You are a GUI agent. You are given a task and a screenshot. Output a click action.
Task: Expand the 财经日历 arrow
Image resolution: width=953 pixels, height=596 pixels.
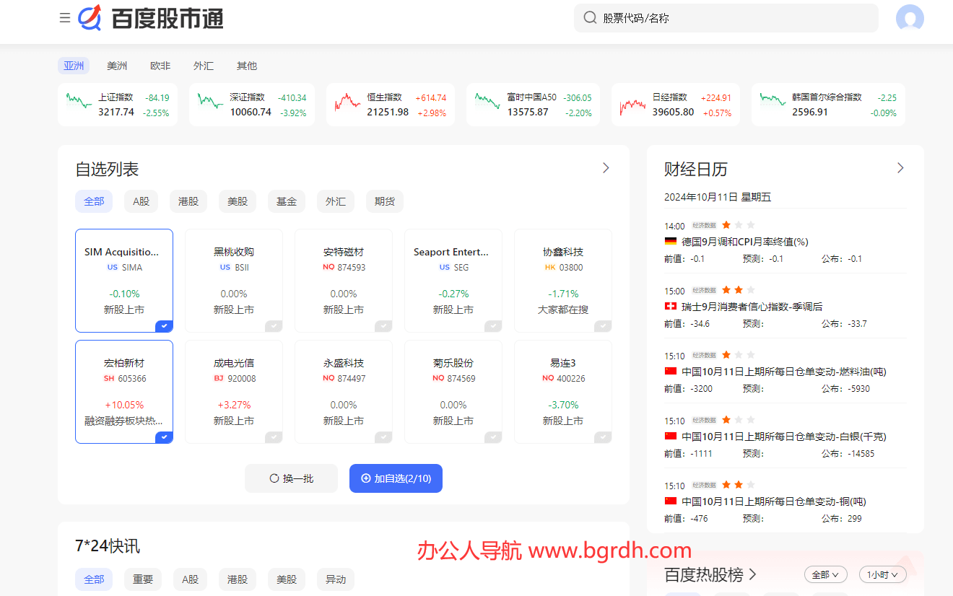pyautogui.click(x=900, y=168)
